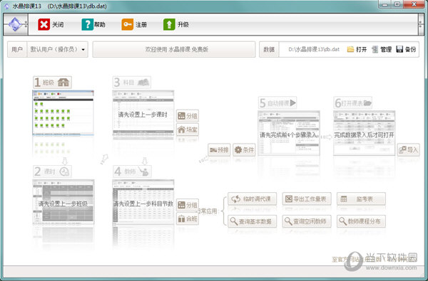
Task: Click the toolbar's right end grip
Action: (421, 24)
